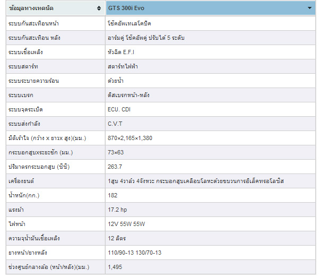Viewport: 319px width, 278px height.
Task: Click the dimensions (กว้าง x ยาวx สูง) row label
Action: [x=47, y=138]
